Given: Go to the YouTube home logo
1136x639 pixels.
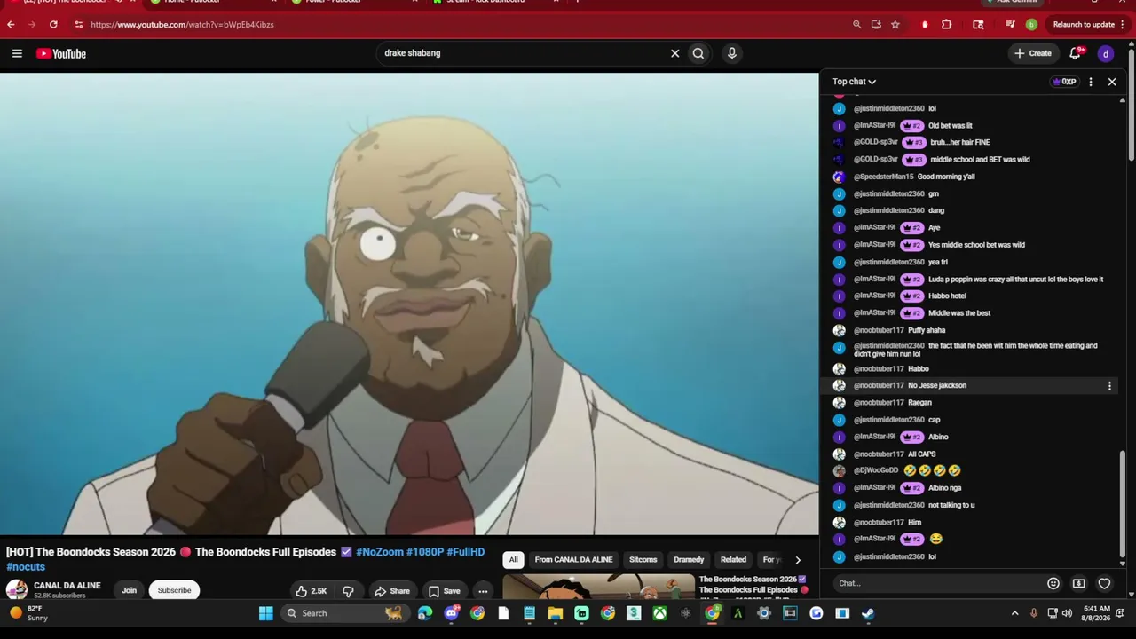Looking at the screenshot, I should pos(61,54).
